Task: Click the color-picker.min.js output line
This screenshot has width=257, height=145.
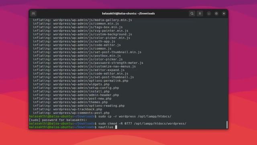Action: (82, 38)
